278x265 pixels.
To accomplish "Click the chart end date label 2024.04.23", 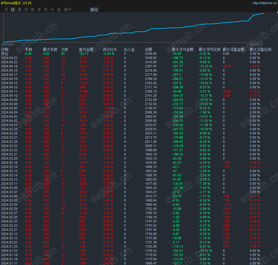I will [x=256, y=45].
